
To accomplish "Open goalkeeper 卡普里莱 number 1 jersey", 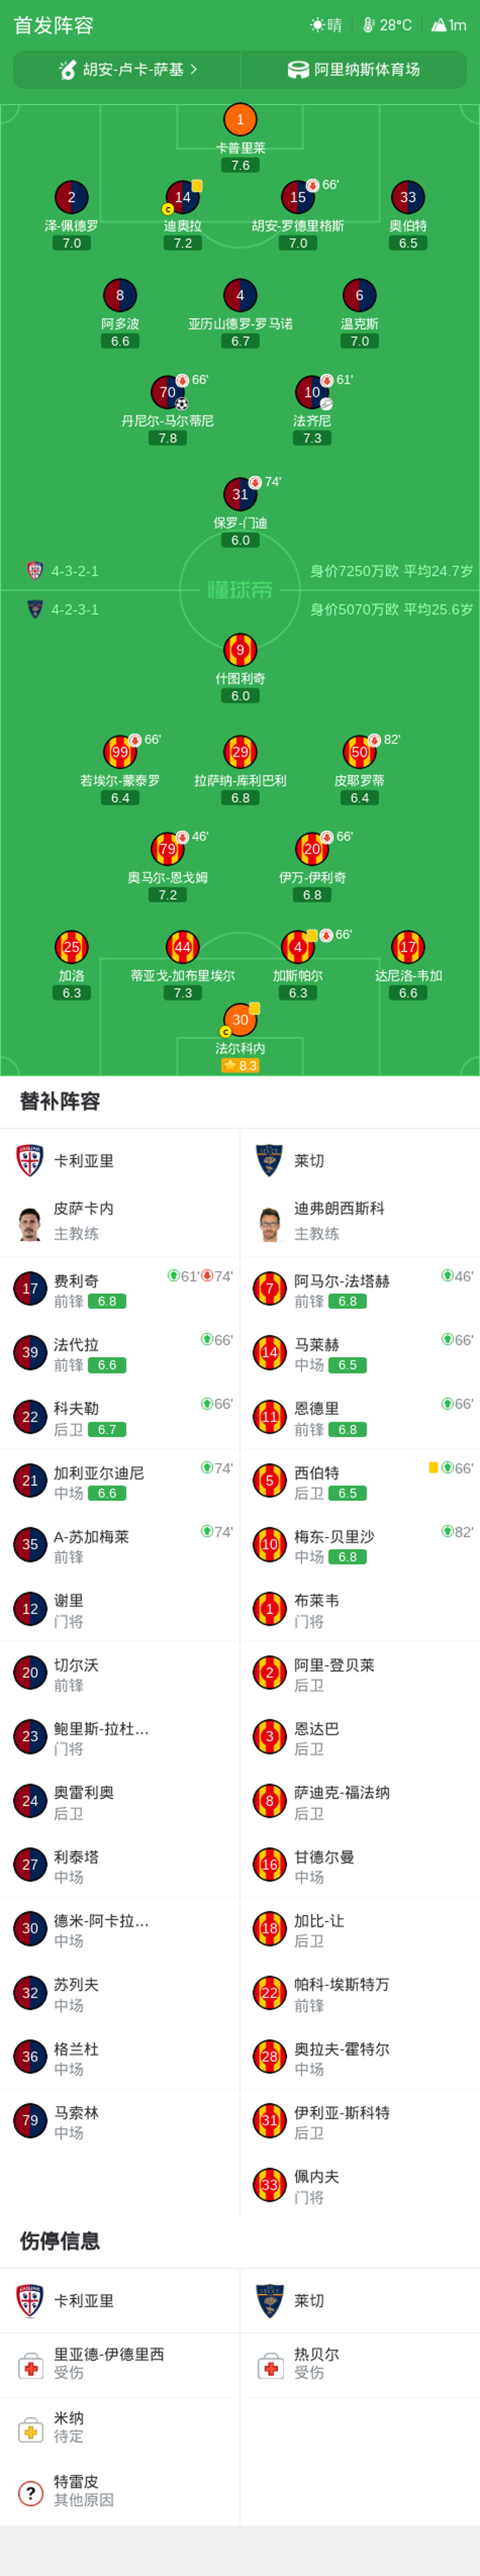I will point(240,120).
